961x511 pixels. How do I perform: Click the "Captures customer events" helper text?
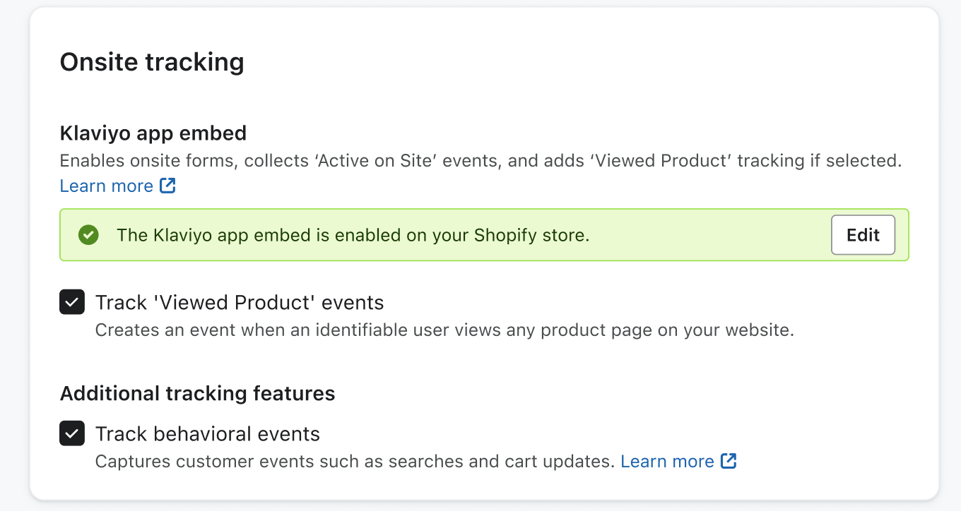355,462
